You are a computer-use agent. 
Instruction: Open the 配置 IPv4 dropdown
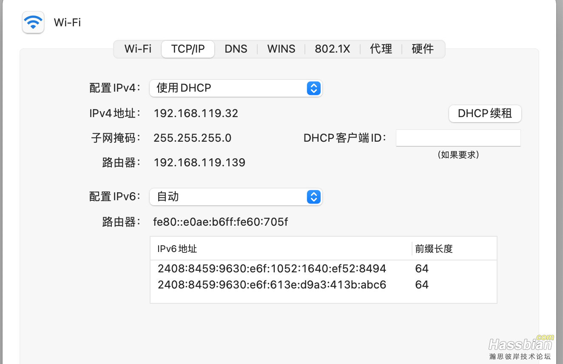point(236,88)
